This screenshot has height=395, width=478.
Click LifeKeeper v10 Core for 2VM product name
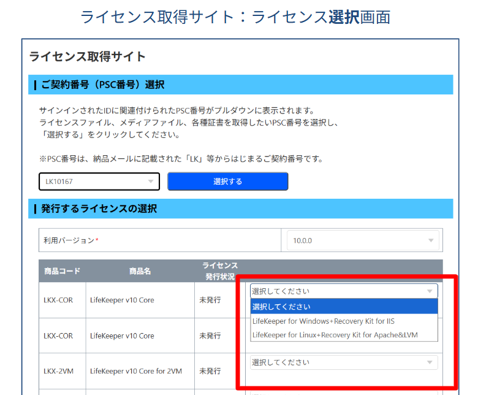136,371
